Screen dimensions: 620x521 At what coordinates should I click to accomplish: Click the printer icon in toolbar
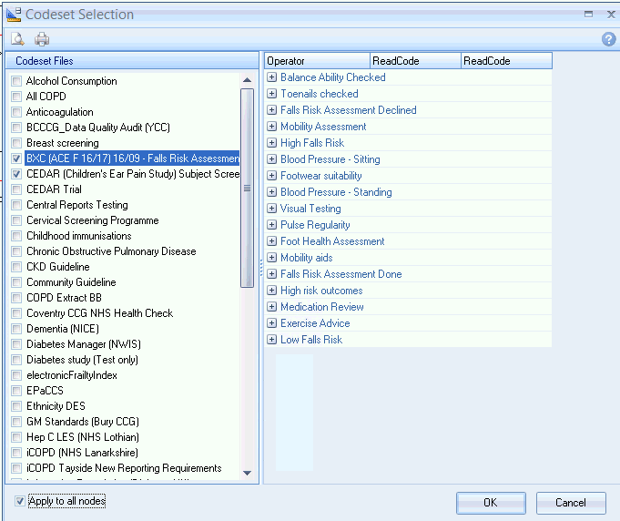[x=42, y=39]
